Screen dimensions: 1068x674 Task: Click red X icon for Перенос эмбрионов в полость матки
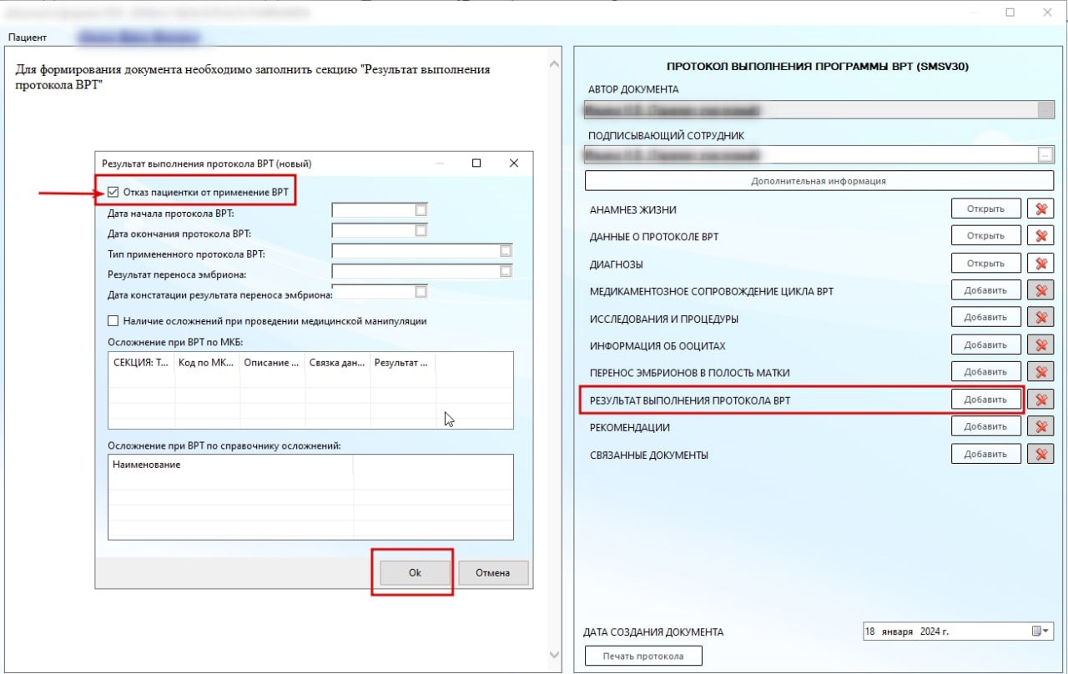click(x=1040, y=372)
